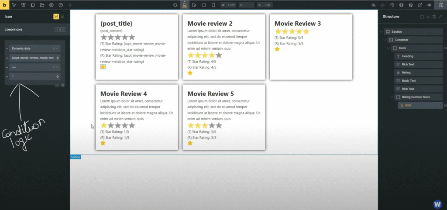Open the templates folder icon
Viewport: 447px width, 210px height.
(x=42, y=5)
